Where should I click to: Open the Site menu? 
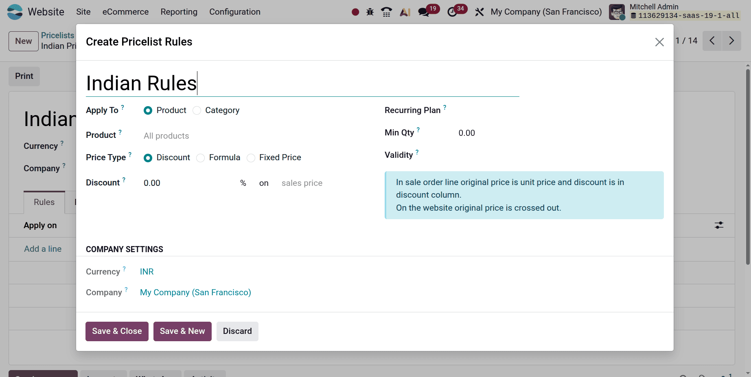click(83, 12)
